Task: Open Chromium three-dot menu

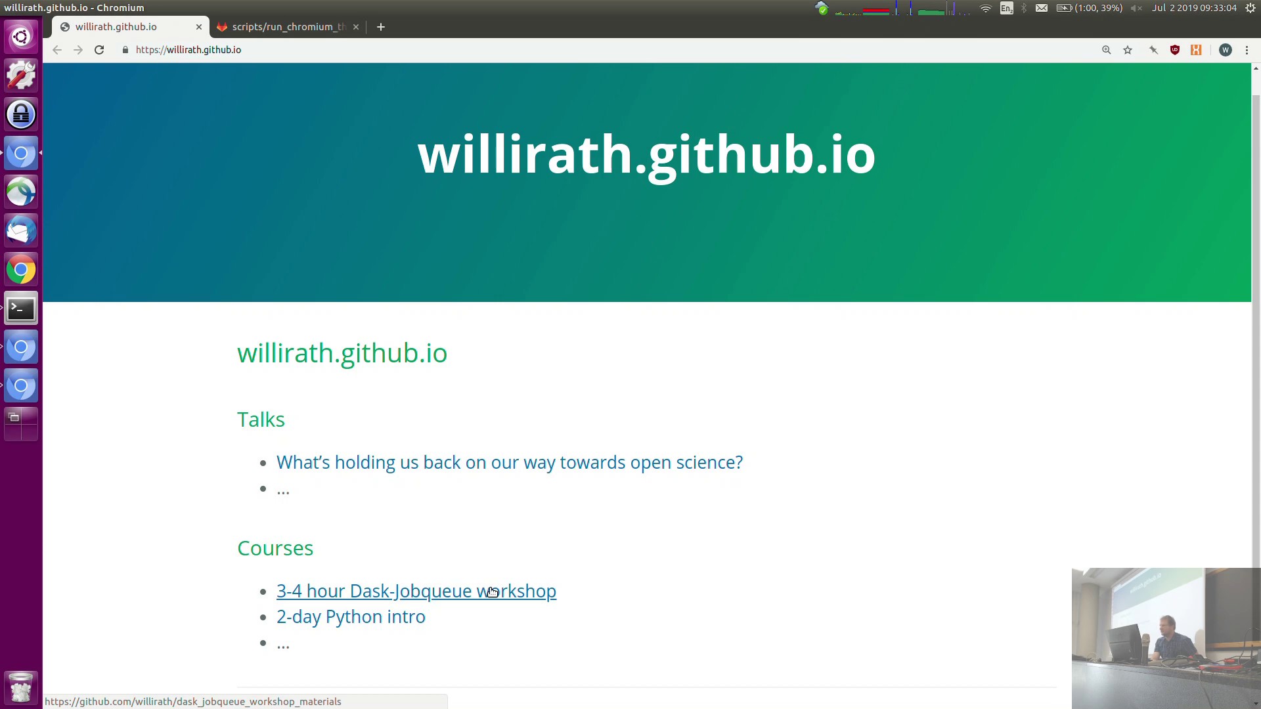Action: 1247,50
